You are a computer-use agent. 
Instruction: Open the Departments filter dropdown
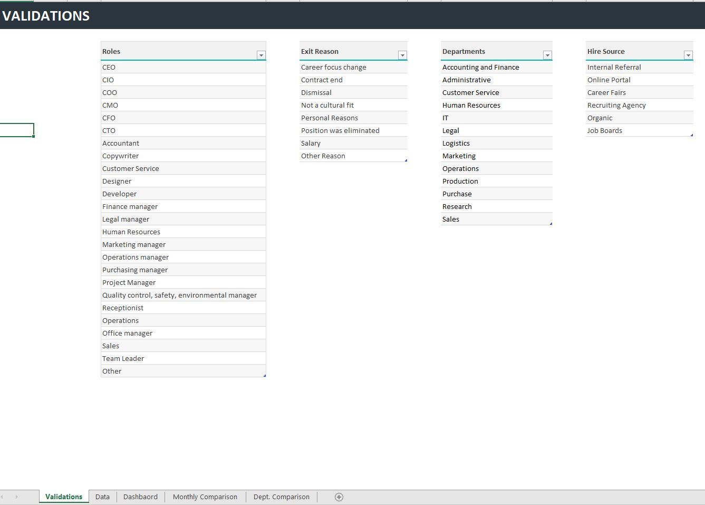pos(547,55)
